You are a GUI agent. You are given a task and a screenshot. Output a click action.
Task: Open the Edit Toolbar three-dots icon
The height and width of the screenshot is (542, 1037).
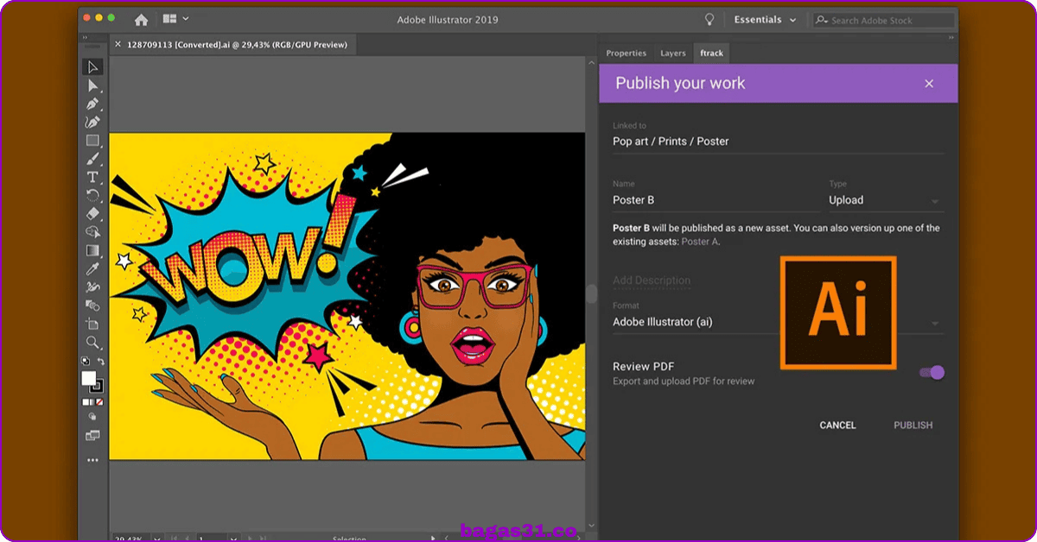tap(92, 460)
